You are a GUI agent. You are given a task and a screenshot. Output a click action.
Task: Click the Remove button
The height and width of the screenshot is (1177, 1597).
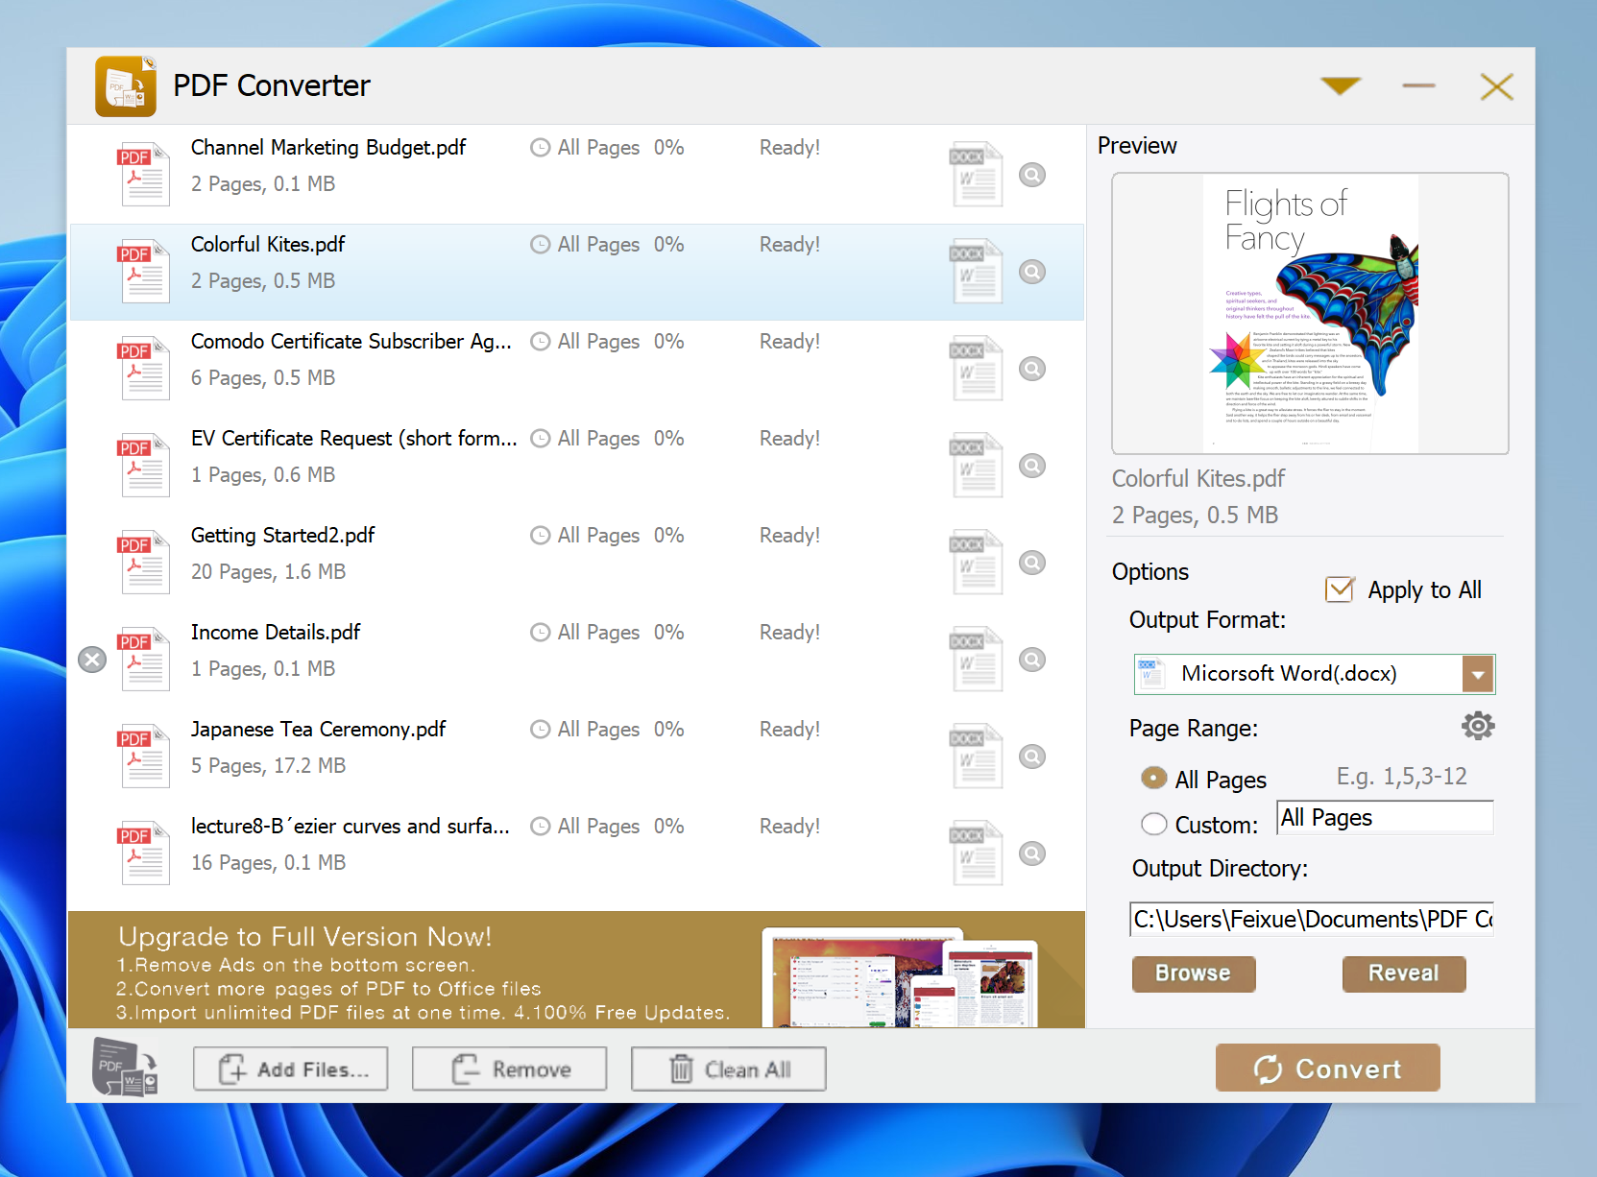point(510,1069)
